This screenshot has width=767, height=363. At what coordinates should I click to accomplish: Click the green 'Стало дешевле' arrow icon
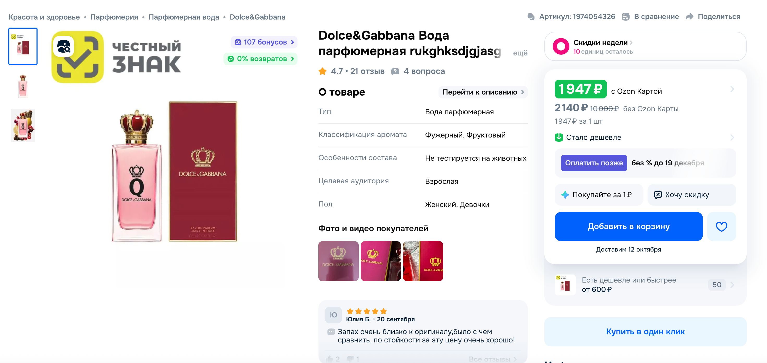(559, 137)
